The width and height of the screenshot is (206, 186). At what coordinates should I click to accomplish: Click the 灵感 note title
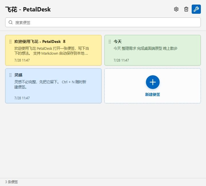[x=18, y=75]
